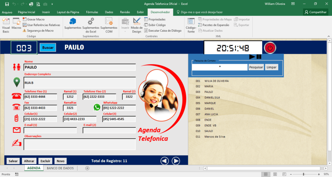The height and width of the screenshot is (177, 332).
Task: Click the Redo arrow in the Quick Access Toolbar
Action: coord(23,4)
